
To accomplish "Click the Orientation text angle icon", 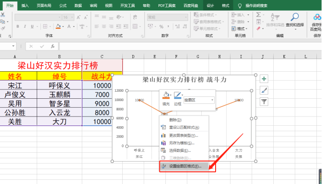I will [118, 17].
